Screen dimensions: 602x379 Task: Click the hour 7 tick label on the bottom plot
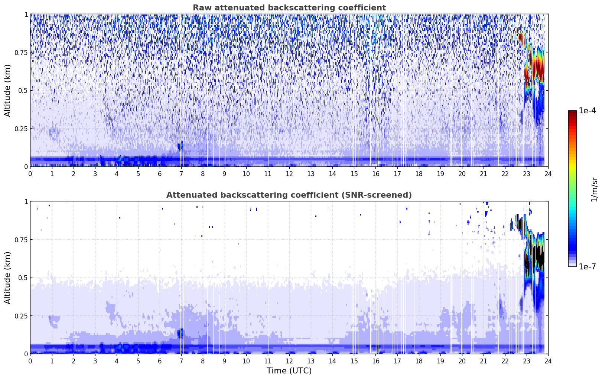pyautogui.click(x=181, y=361)
